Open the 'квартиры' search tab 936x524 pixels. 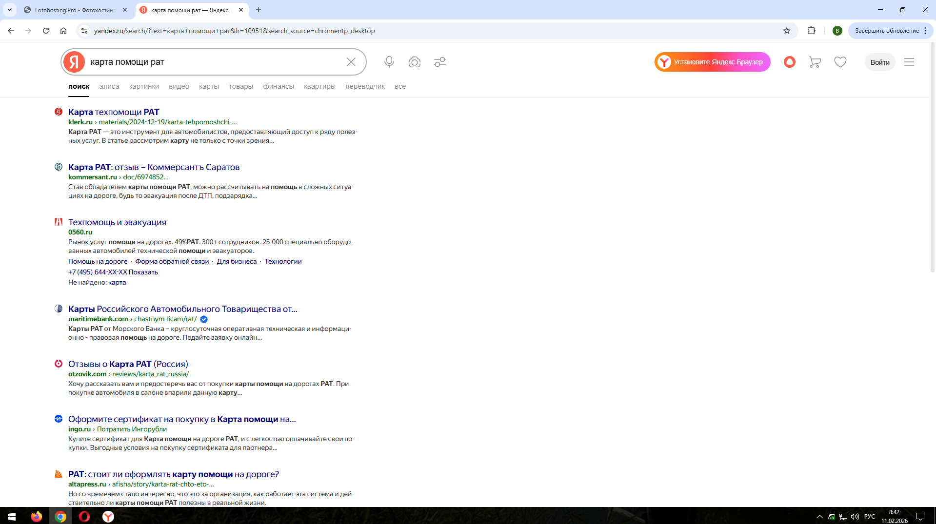click(320, 86)
